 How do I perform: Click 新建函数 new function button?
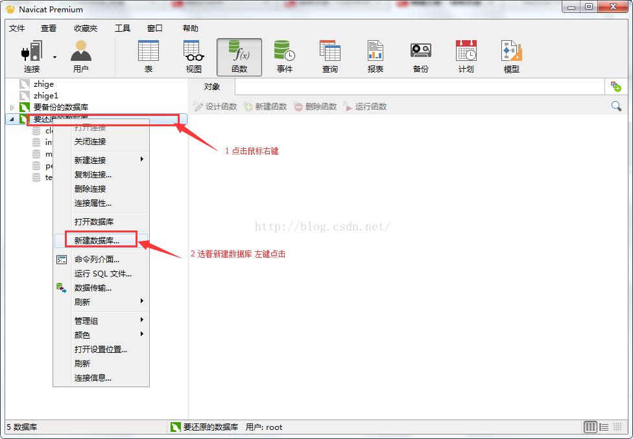pyautogui.click(x=265, y=106)
